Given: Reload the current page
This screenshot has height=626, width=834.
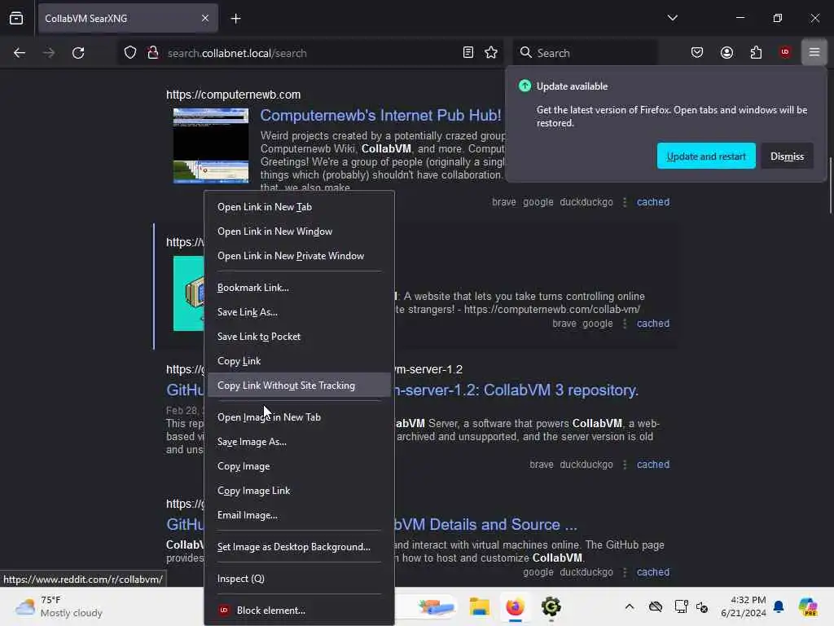Looking at the screenshot, I should point(78,53).
